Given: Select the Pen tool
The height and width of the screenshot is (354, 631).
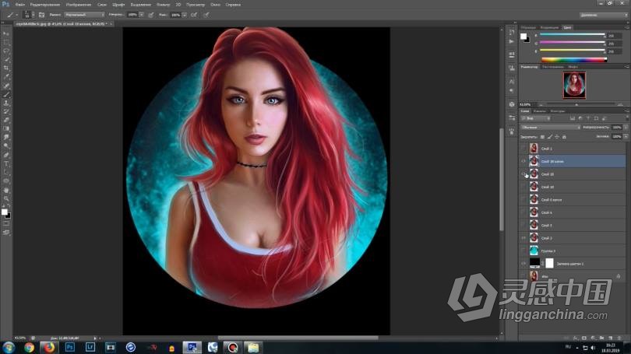Looking at the screenshot, I should tap(6, 155).
